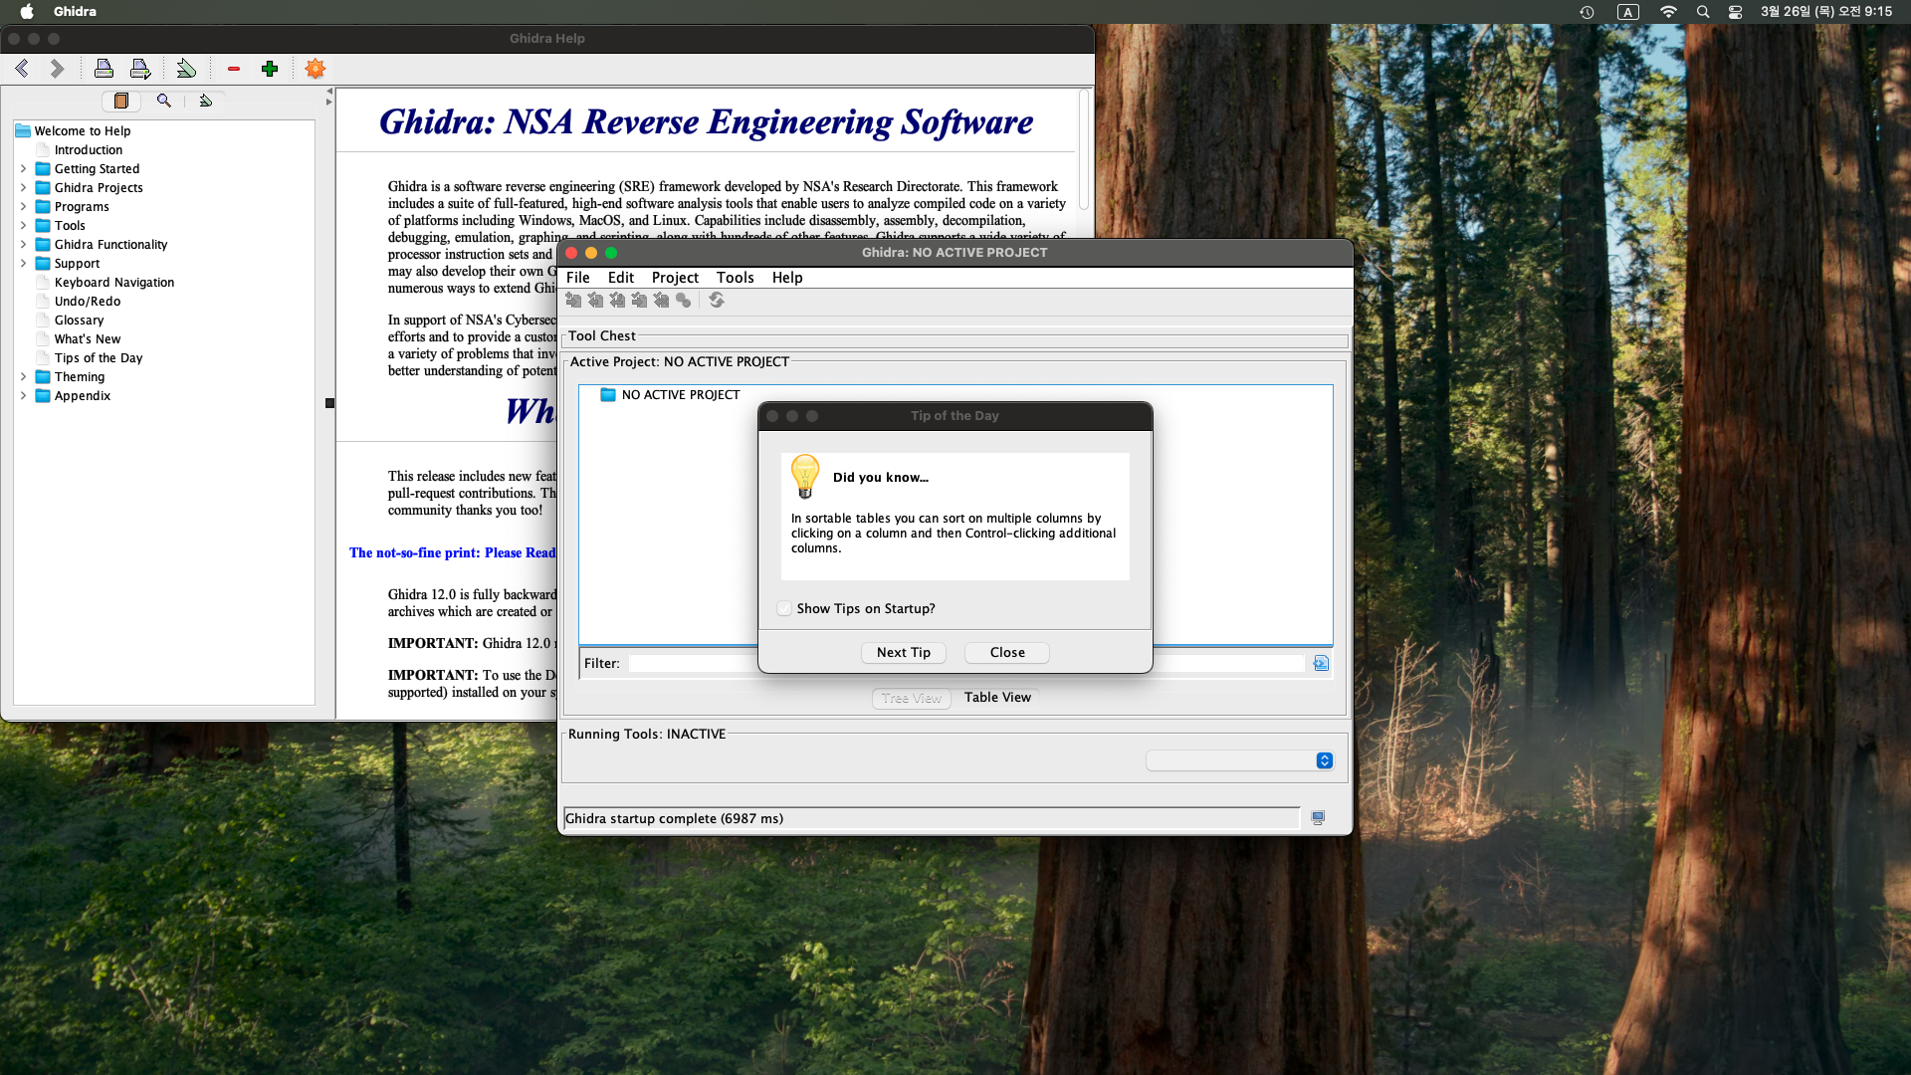The height and width of the screenshot is (1075, 1911).
Task: Click the table-of-contents book icon
Action: [x=121, y=101]
